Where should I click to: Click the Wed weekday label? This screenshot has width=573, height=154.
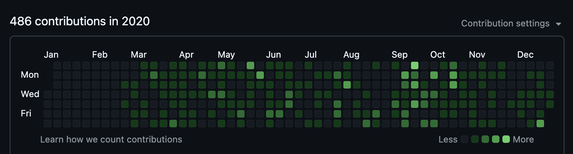tap(30, 94)
